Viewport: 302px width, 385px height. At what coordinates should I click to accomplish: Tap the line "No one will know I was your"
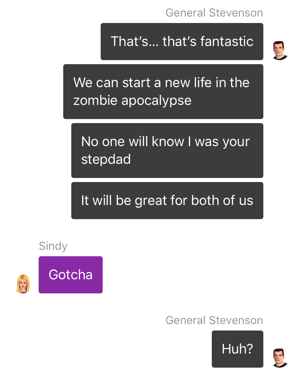coord(165,142)
